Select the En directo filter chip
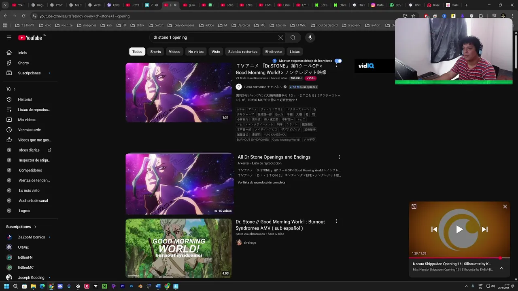Viewport: 518px width, 291px height. (x=273, y=52)
